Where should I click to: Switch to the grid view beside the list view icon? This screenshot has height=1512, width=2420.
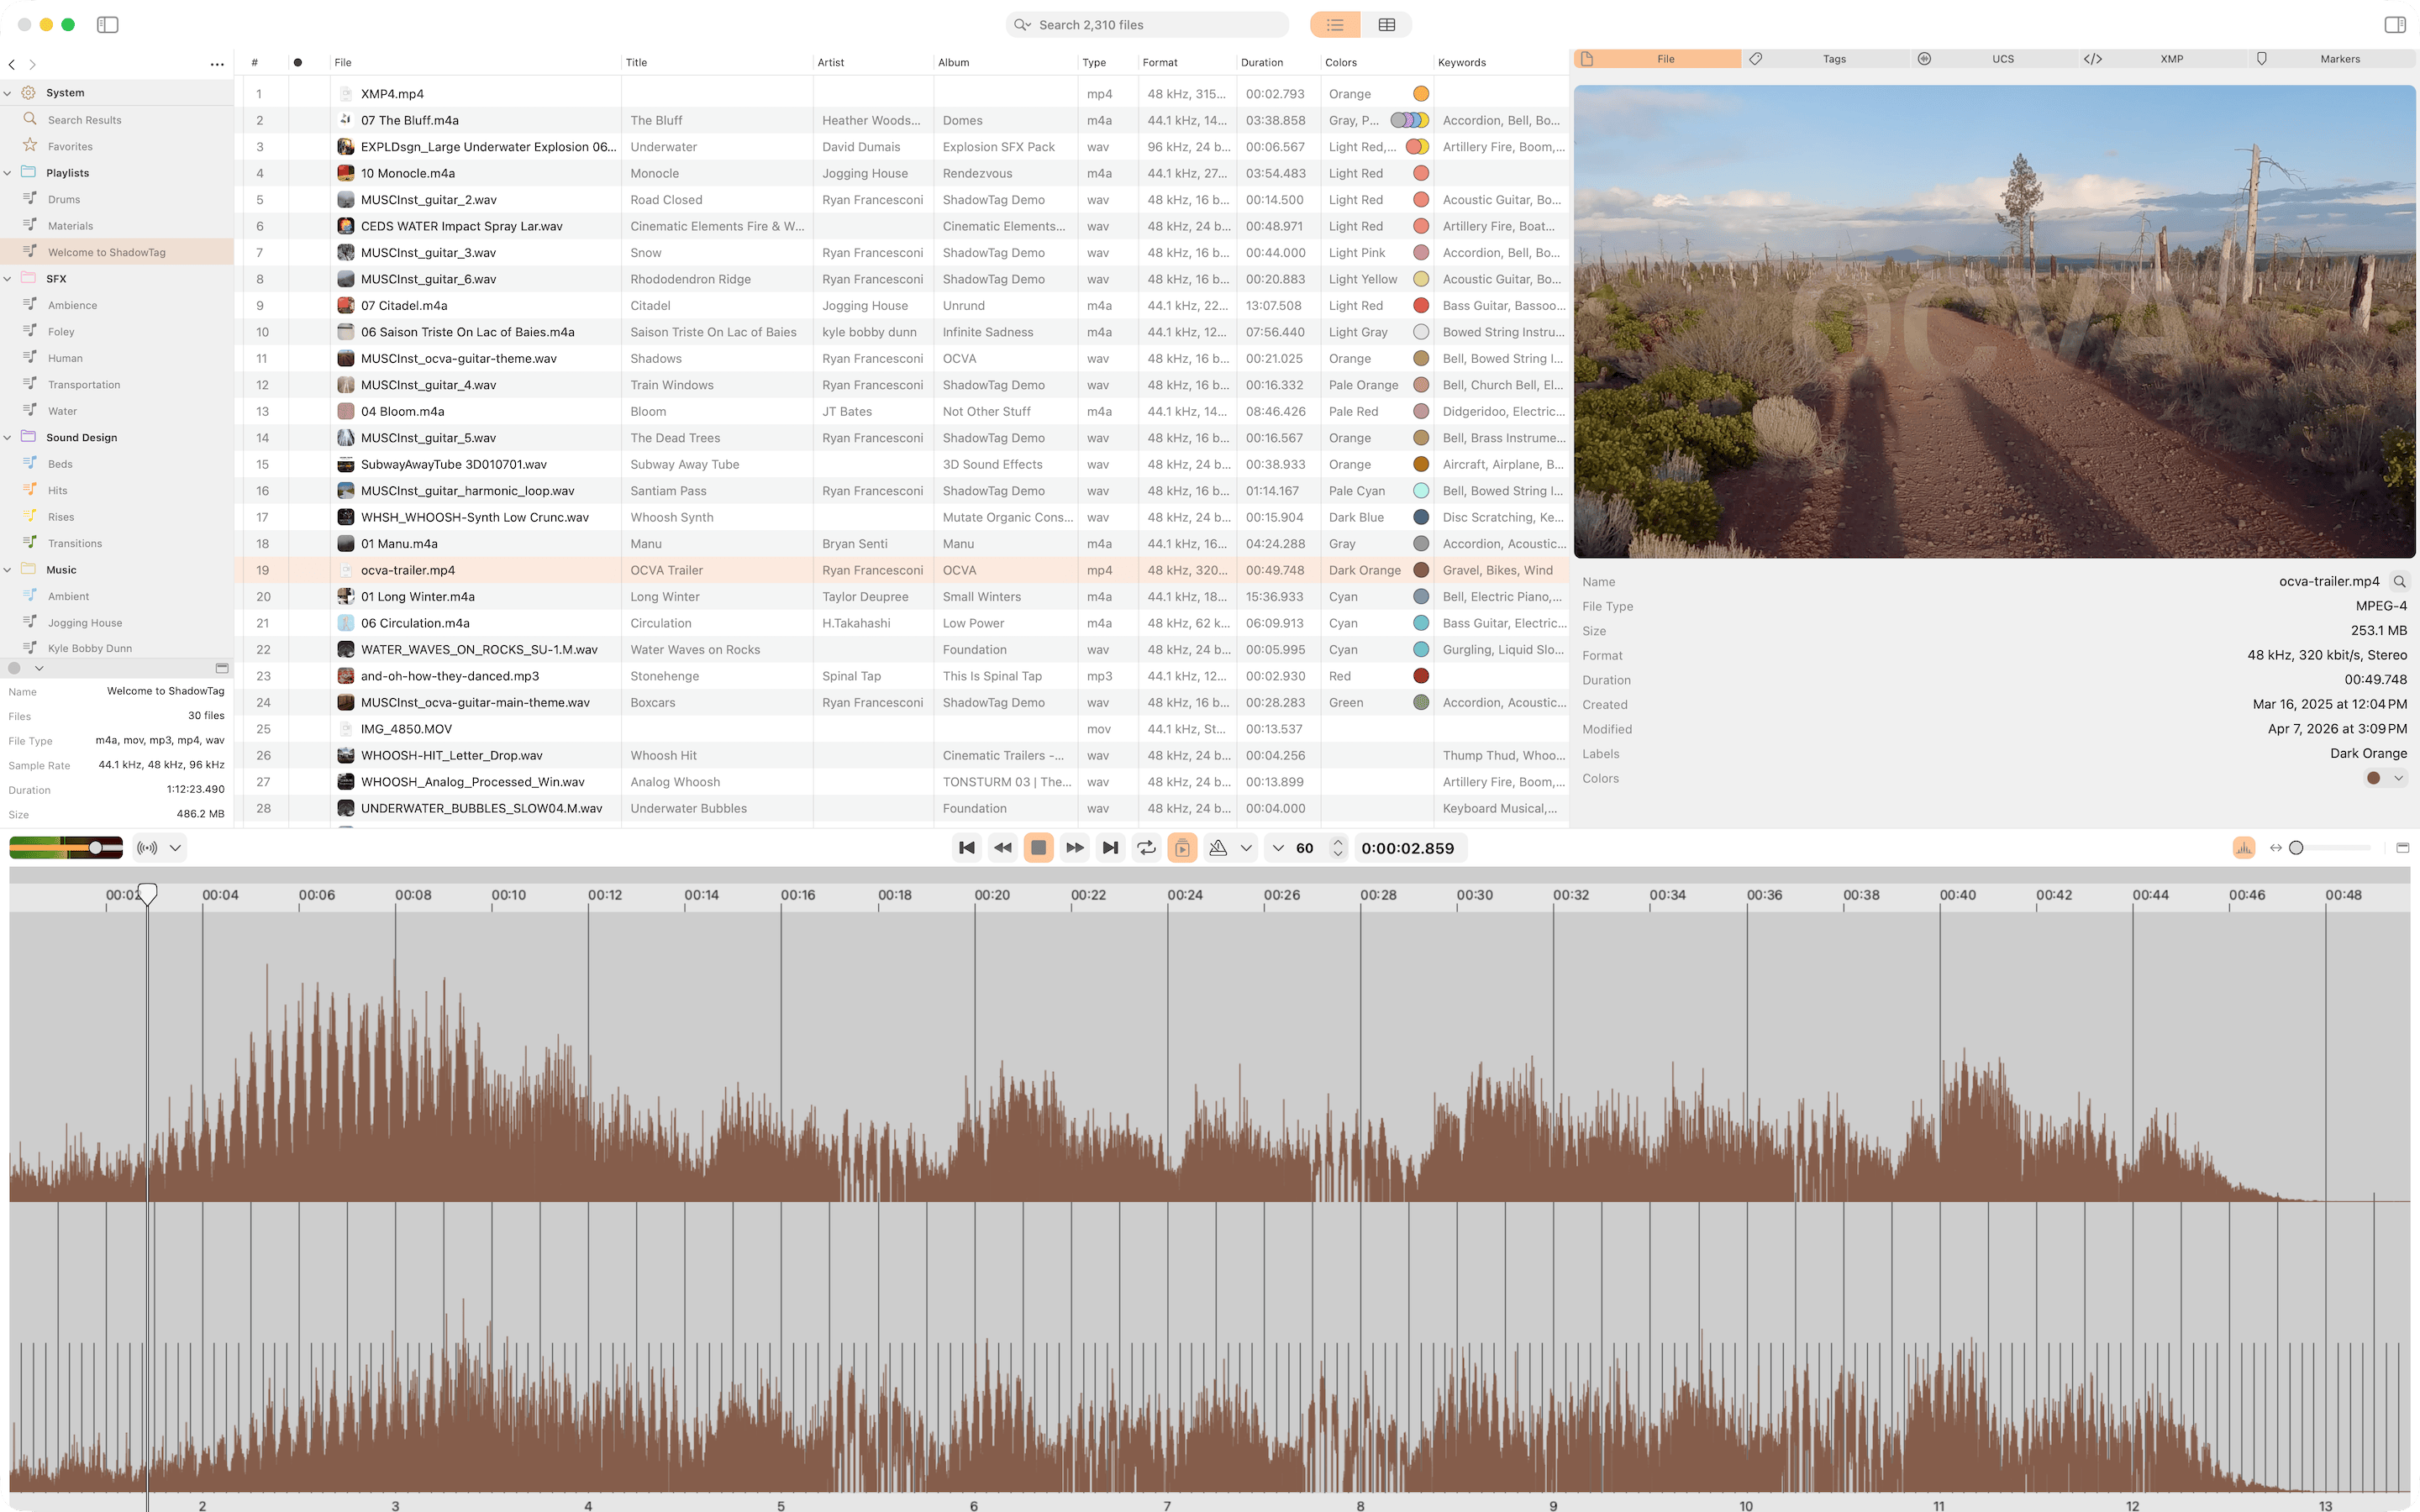click(1386, 24)
